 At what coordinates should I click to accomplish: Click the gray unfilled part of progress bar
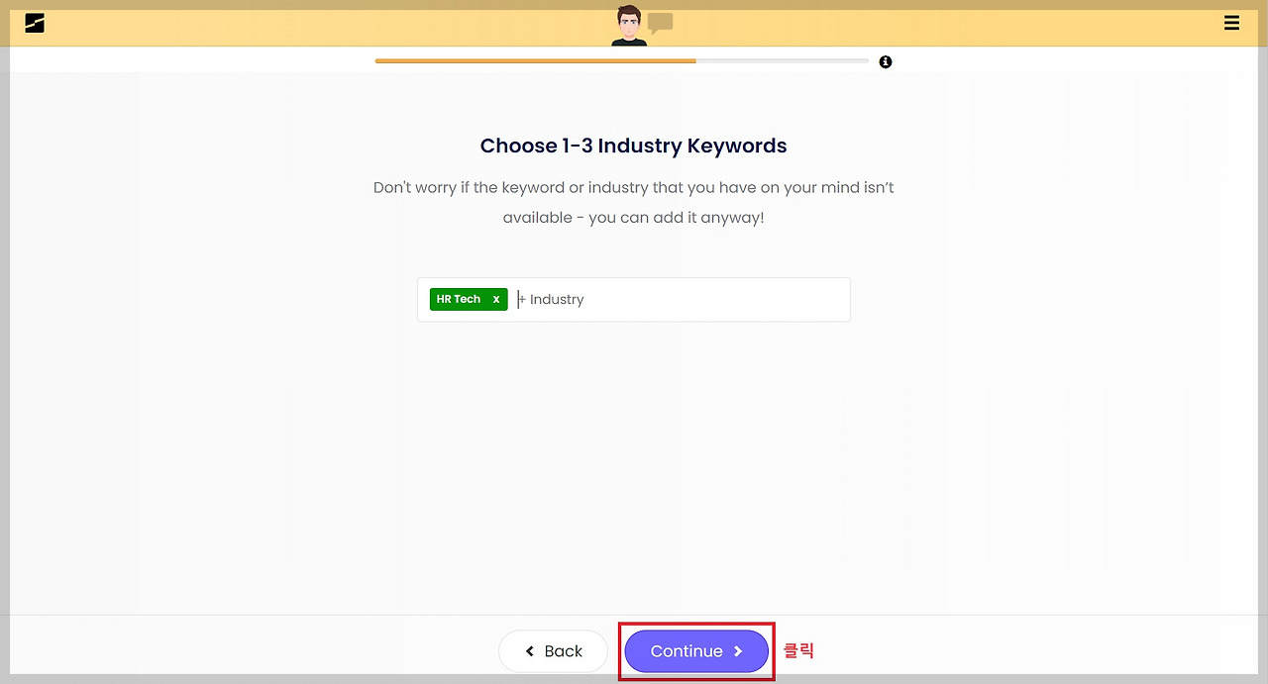(783, 61)
